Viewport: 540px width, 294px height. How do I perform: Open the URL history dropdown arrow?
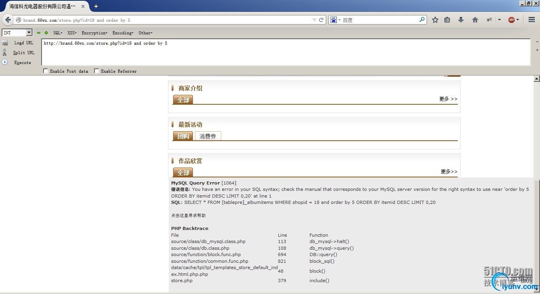point(314,20)
